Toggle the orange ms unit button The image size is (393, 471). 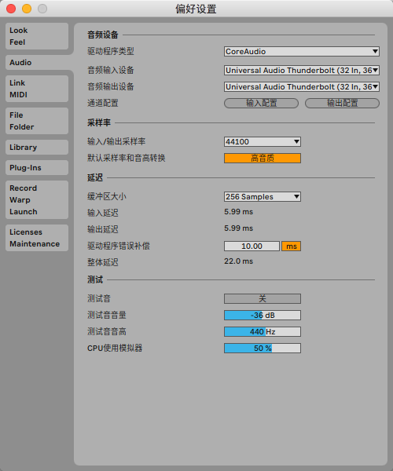[x=291, y=246]
